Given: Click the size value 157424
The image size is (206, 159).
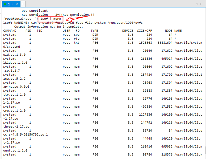Looking at the screenshot, I should click(146, 75).
